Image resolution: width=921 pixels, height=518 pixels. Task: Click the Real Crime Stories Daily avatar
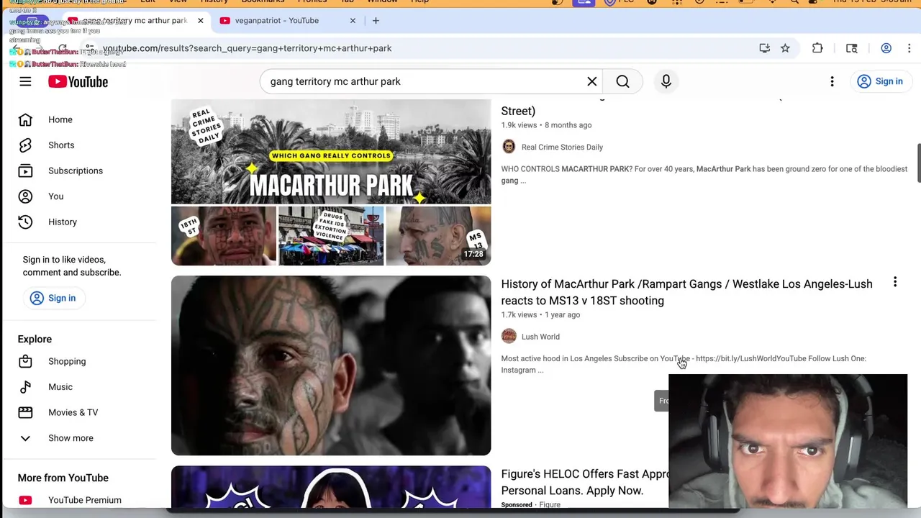pyautogui.click(x=509, y=147)
